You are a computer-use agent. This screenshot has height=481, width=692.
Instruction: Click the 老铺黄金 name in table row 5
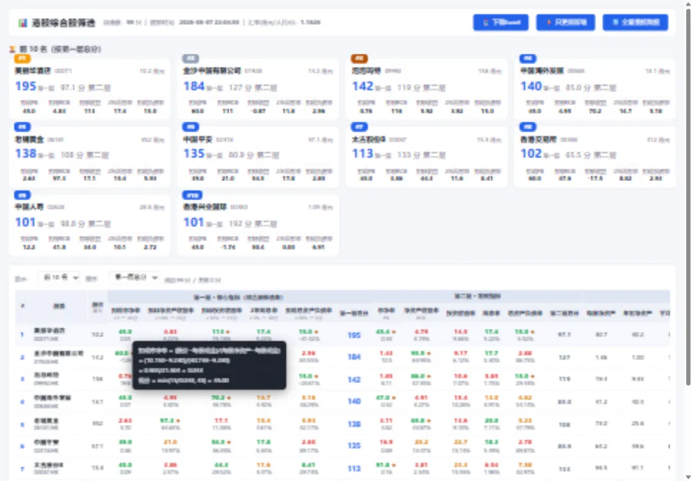pyautogui.click(x=46, y=421)
